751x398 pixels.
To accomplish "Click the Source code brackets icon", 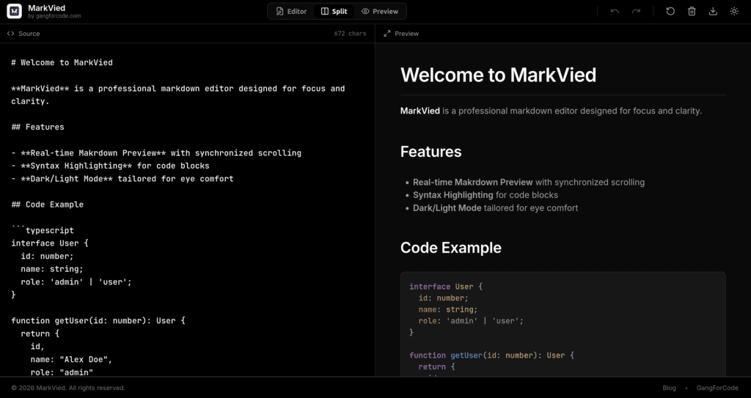I will pos(10,34).
